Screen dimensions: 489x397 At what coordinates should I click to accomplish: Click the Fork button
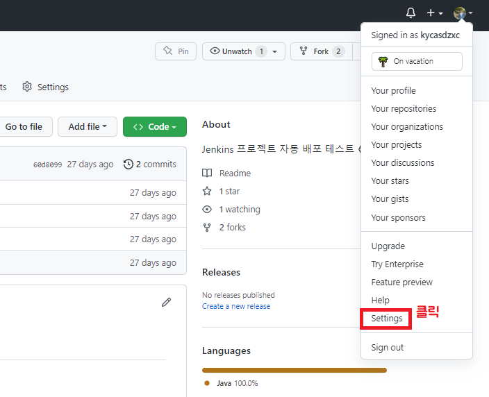point(321,51)
